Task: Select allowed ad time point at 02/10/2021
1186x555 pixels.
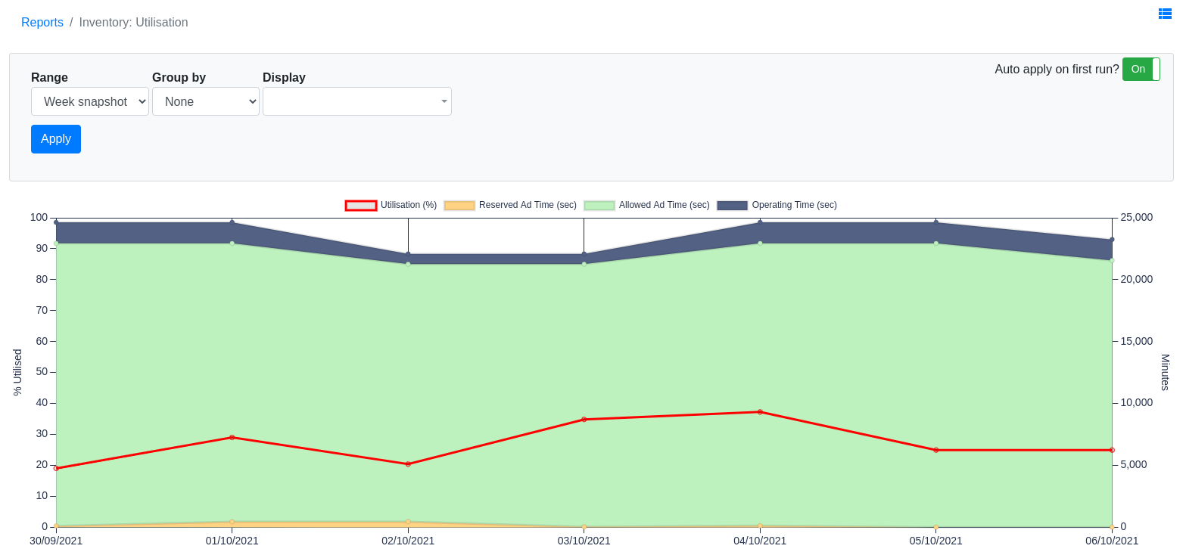Action: [408, 264]
